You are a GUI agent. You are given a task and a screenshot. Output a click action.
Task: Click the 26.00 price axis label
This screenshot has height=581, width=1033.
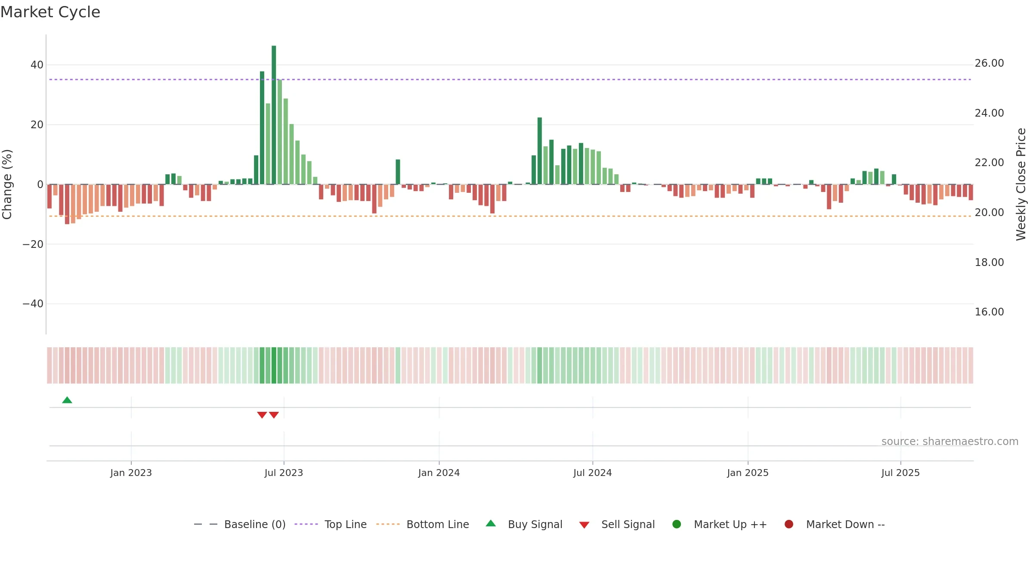(989, 63)
